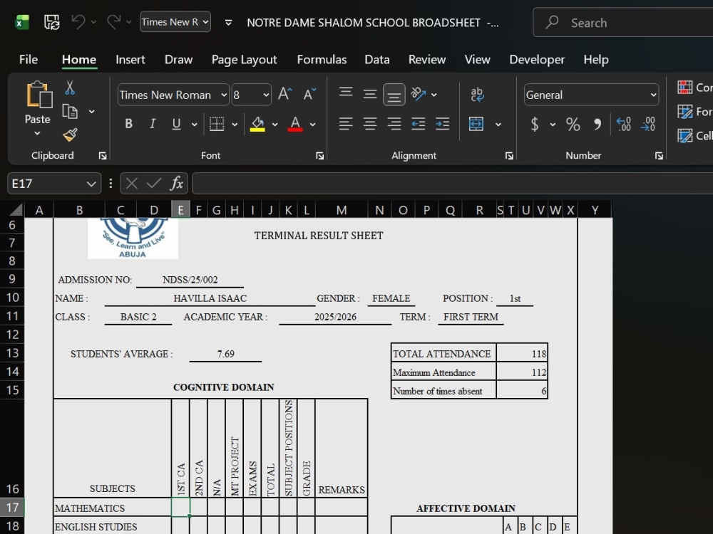Apply borders with the Borders icon

tap(217, 123)
